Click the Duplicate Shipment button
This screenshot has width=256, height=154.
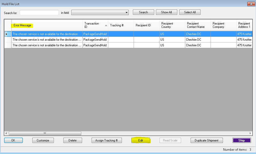206,140
